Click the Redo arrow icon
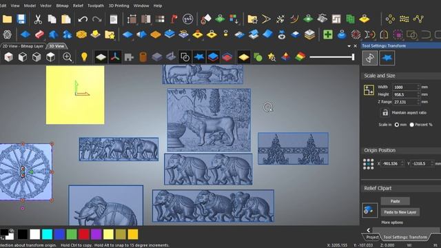The image size is (441, 248). [x=96, y=19]
